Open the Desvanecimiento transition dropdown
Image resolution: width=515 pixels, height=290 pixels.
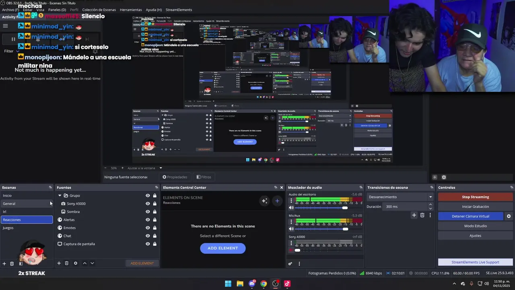400,197
